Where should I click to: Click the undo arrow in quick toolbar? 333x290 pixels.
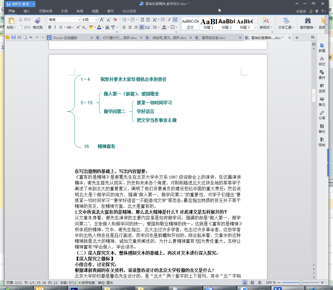click(x=31, y=37)
